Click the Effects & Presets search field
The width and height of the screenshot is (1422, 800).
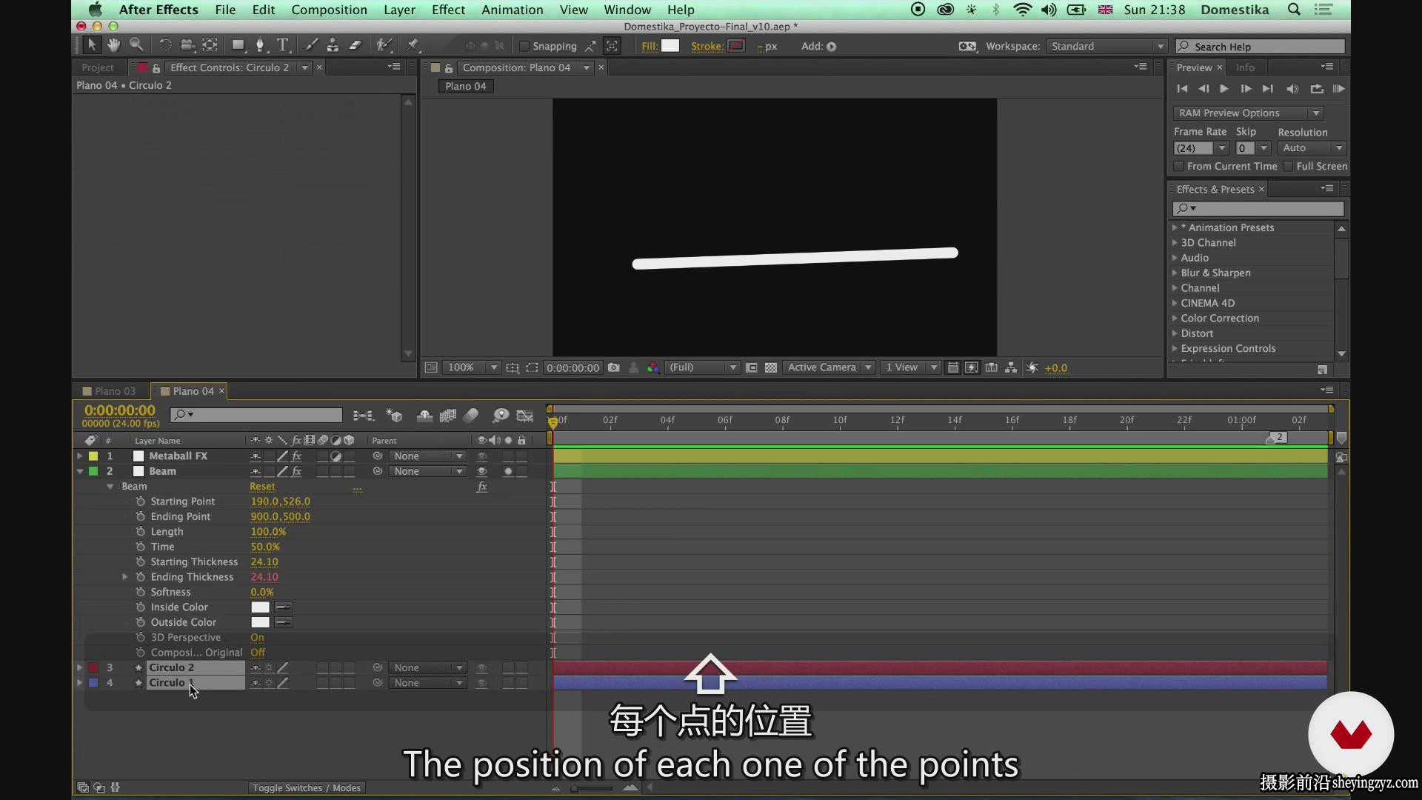pyautogui.click(x=1258, y=209)
